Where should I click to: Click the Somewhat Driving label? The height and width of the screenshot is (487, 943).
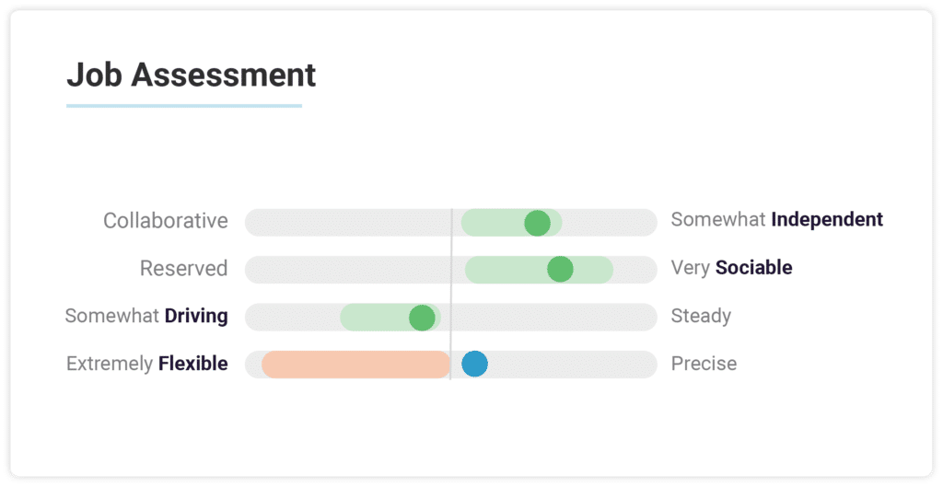(x=146, y=316)
